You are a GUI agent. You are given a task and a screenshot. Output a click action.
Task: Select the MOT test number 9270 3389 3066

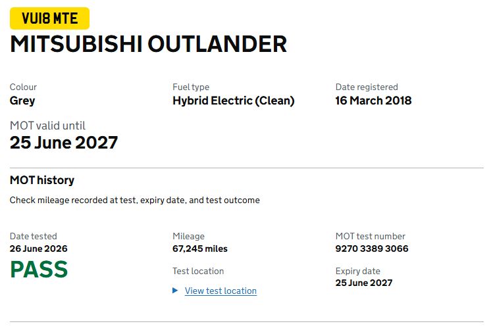pyautogui.click(x=372, y=248)
